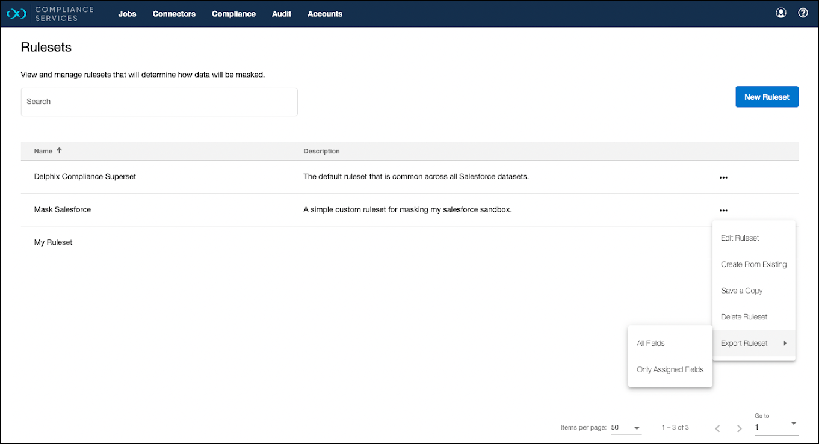
Task: Open the Connectors navigation tab
Action: click(174, 14)
